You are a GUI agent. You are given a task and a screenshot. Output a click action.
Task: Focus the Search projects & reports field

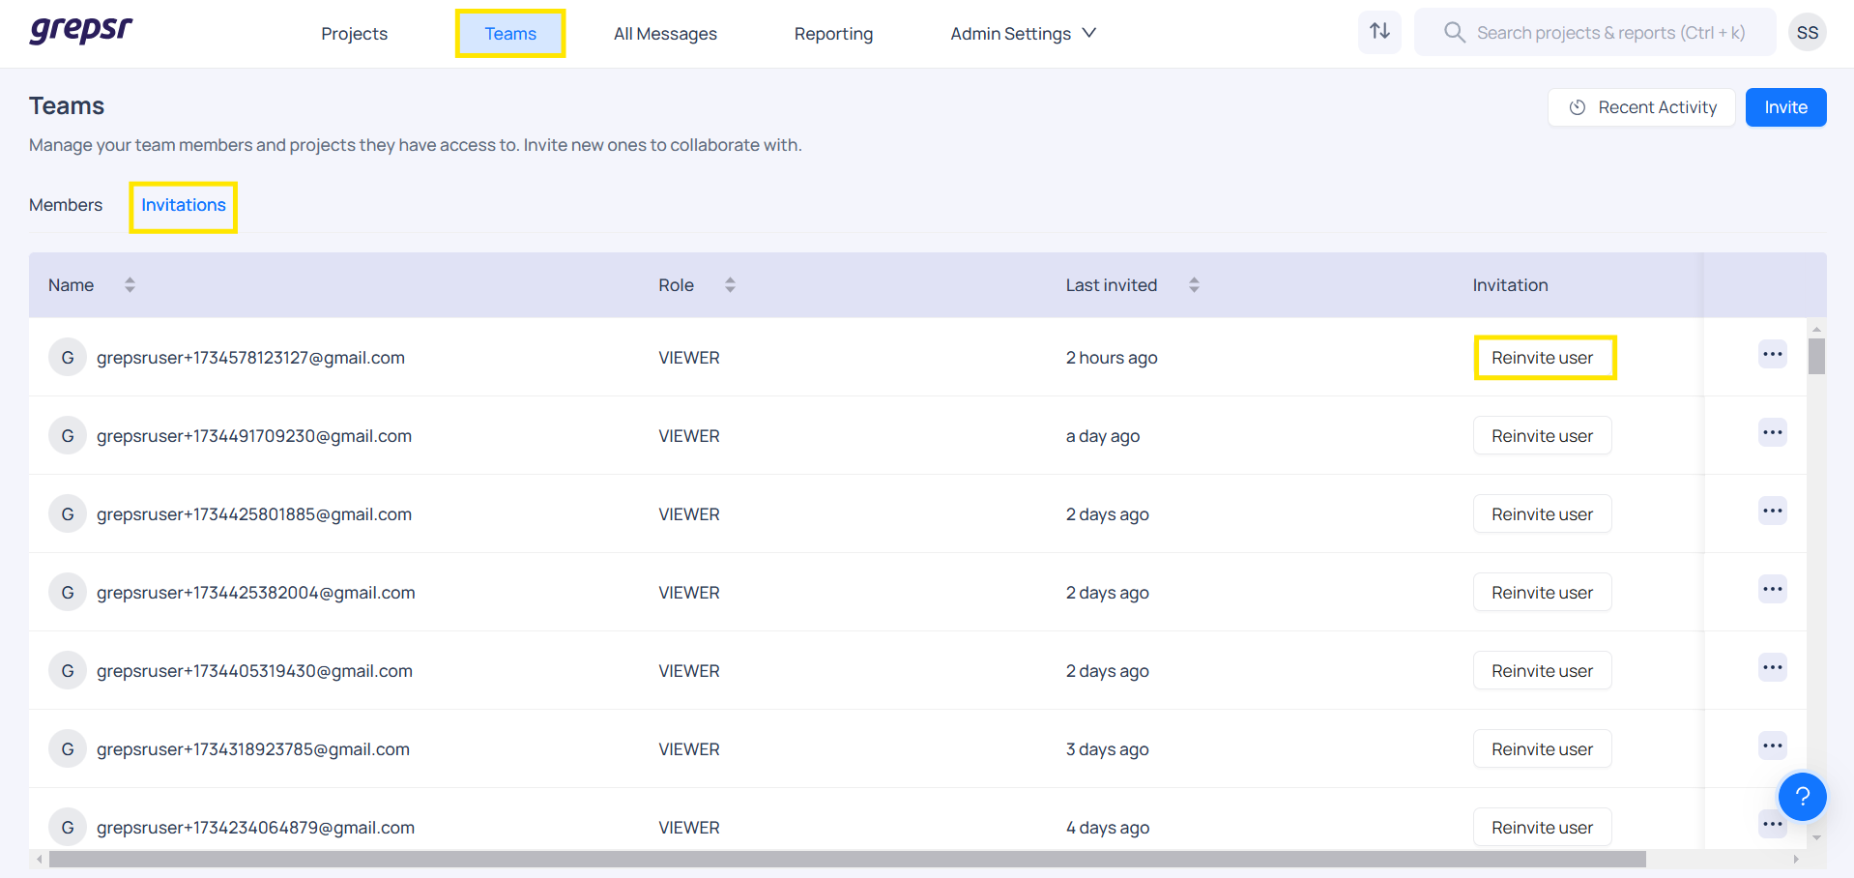point(1609,33)
